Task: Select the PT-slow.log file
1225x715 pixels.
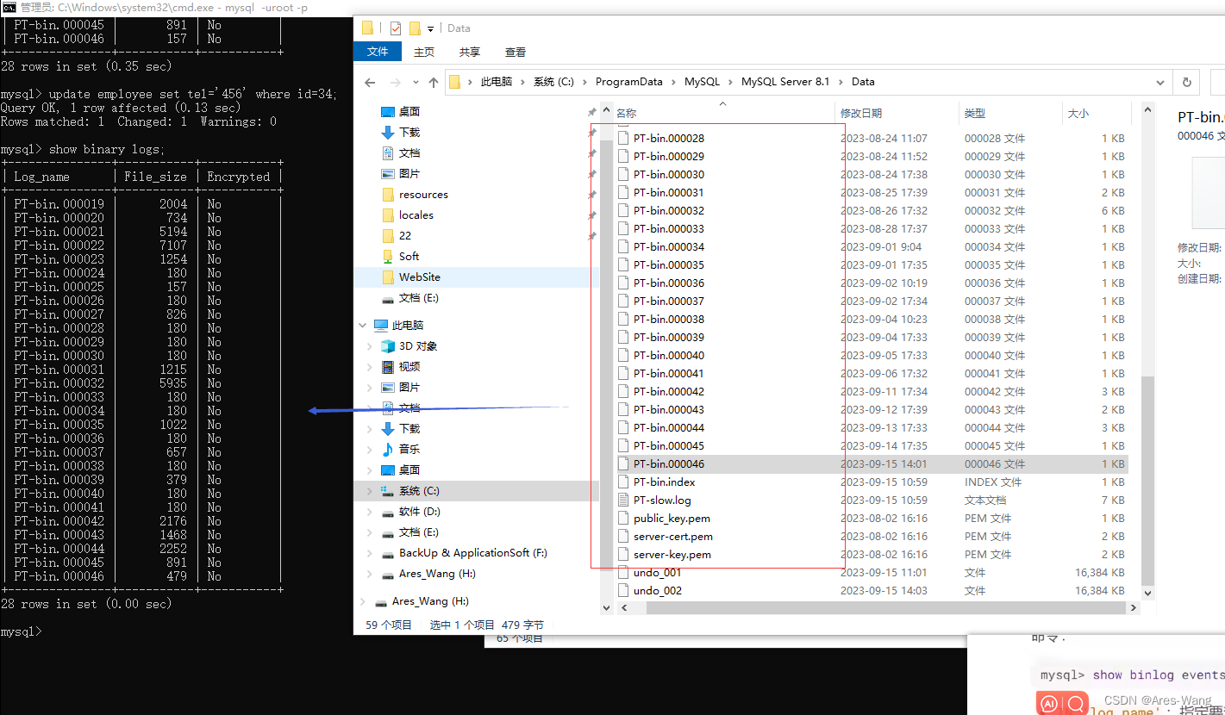Action: pyautogui.click(x=662, y=500)
